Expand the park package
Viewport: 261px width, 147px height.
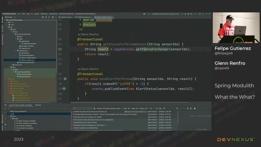point(15,36)
